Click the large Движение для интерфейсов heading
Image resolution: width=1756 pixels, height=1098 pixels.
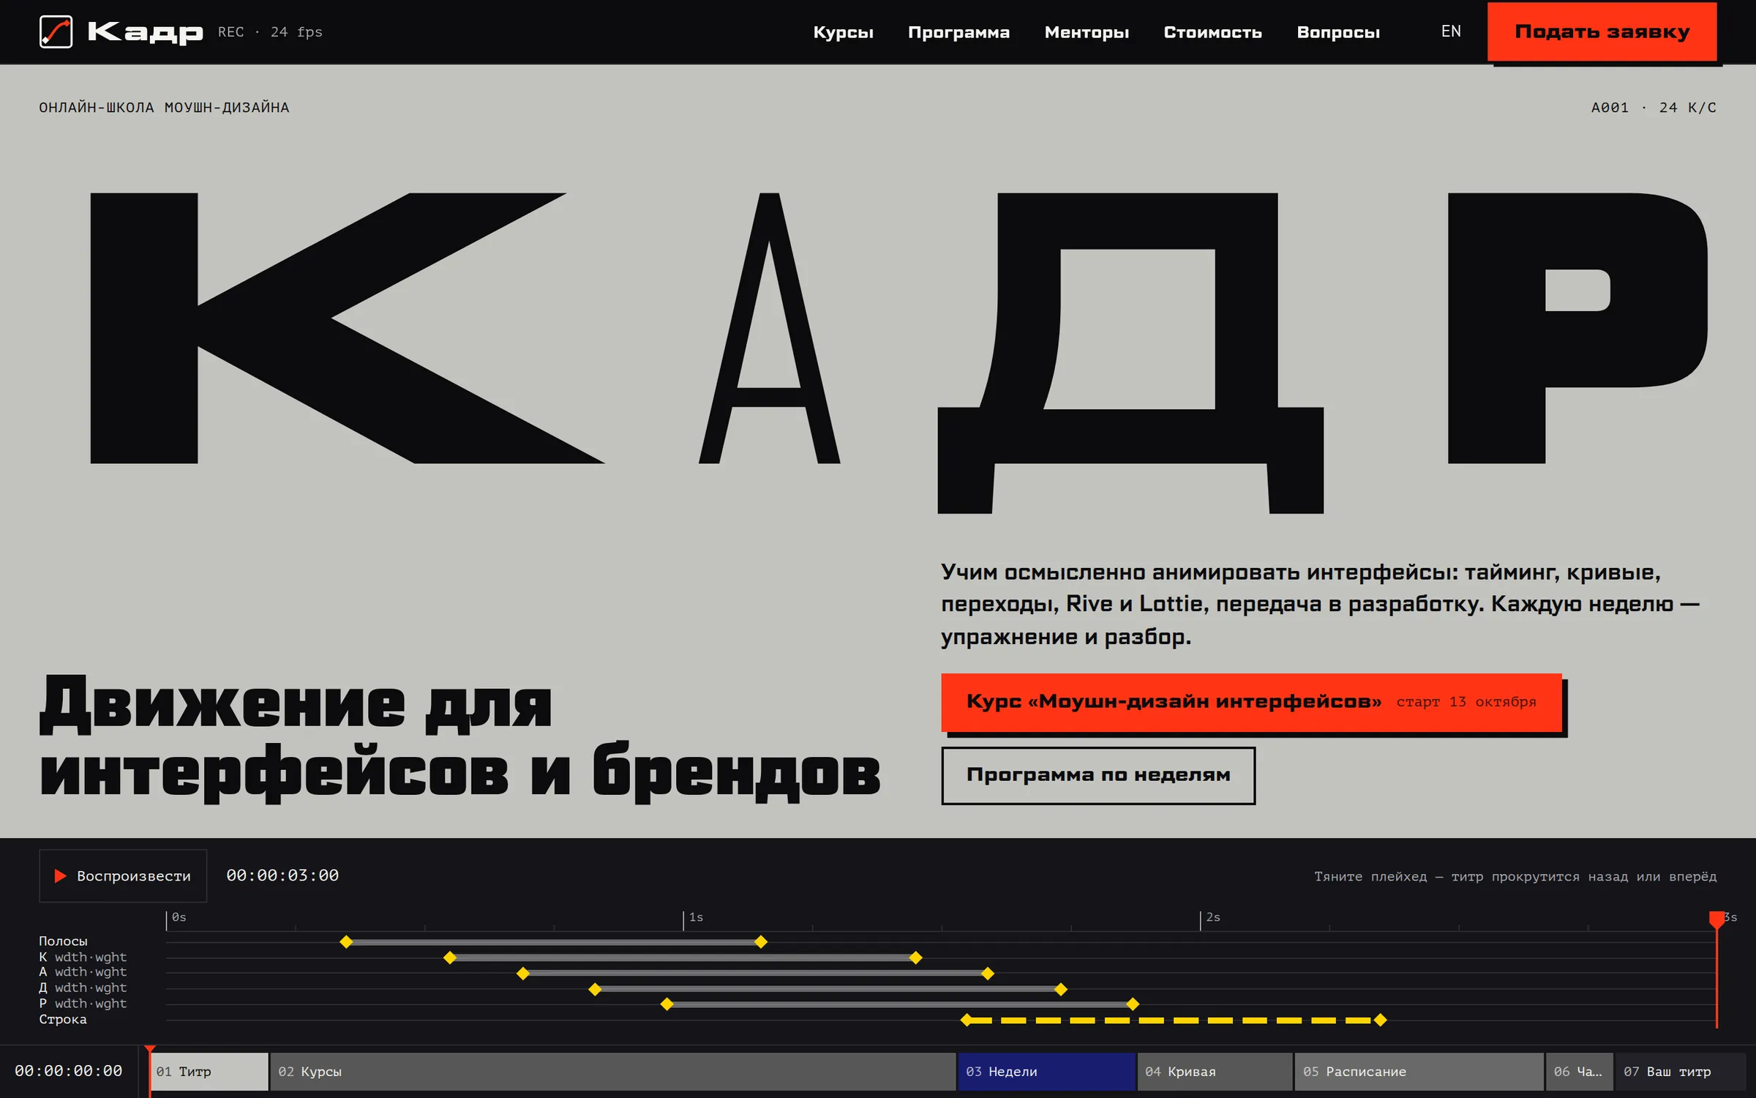pos(460,738)
